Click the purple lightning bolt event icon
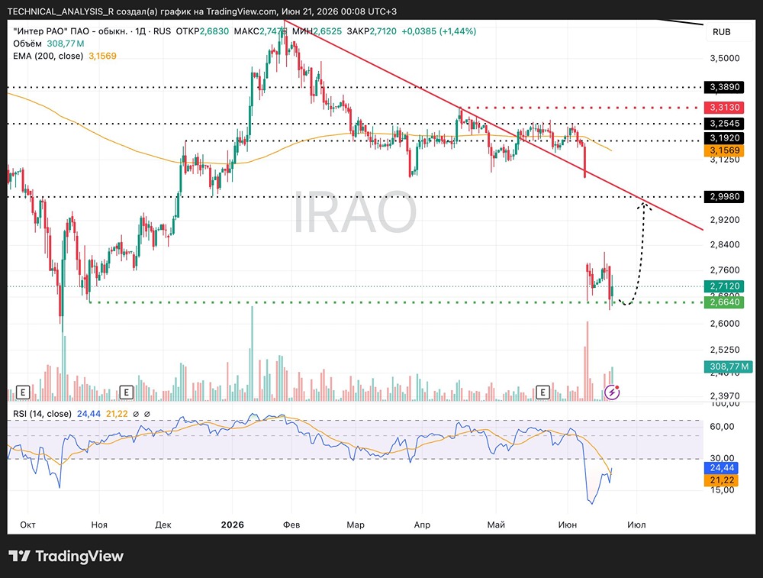 point(612,392)
